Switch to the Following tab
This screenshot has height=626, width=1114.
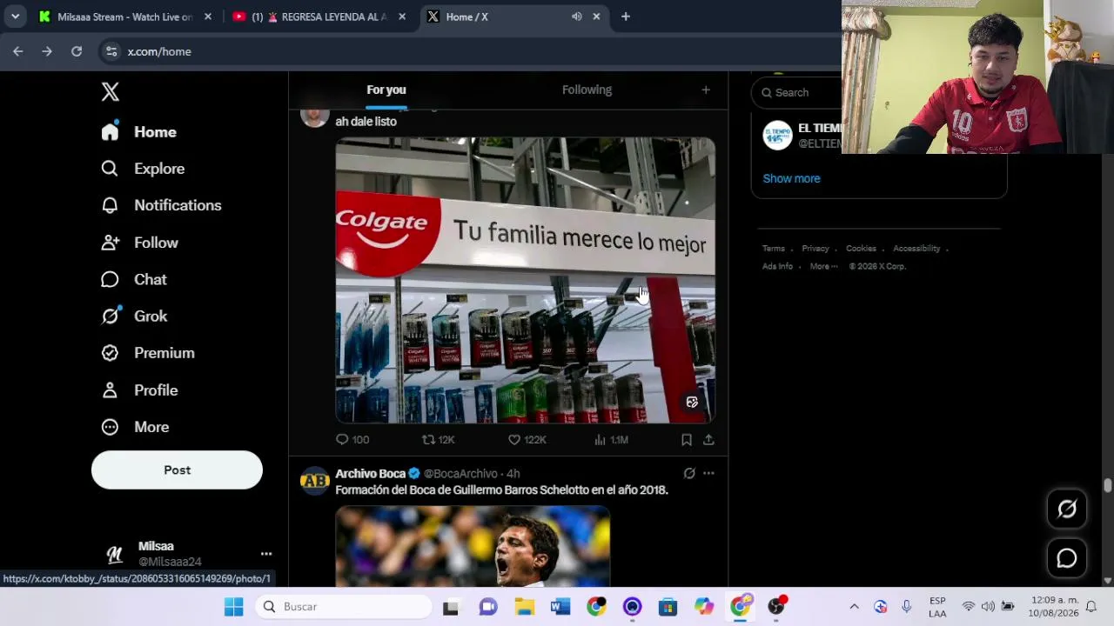tap(587, 90)
